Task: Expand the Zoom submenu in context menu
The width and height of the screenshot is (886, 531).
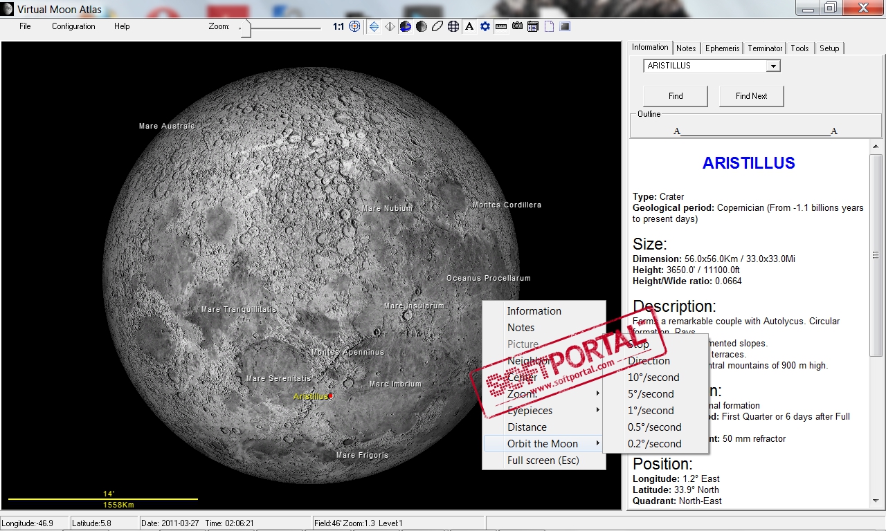Action: tap(544, 394)
